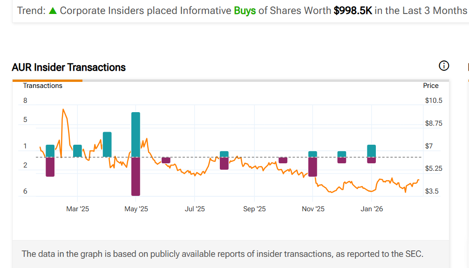Click the green 'Buys' text in trend banner
The image size is (469, 268).
245,11
